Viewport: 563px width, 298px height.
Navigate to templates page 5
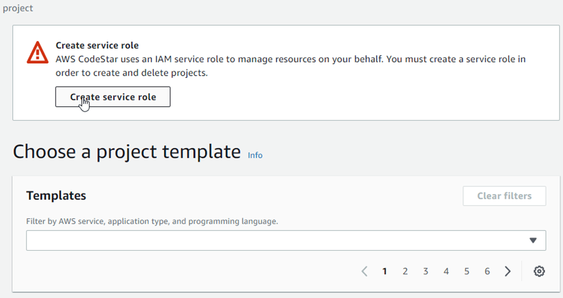[x=467, y=271]
